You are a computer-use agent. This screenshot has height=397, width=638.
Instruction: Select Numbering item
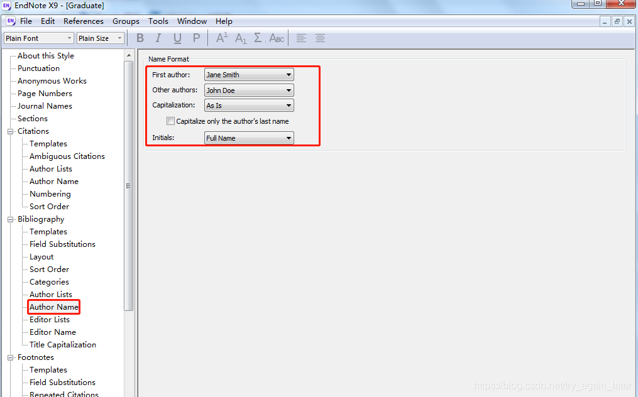coord(50,194)
